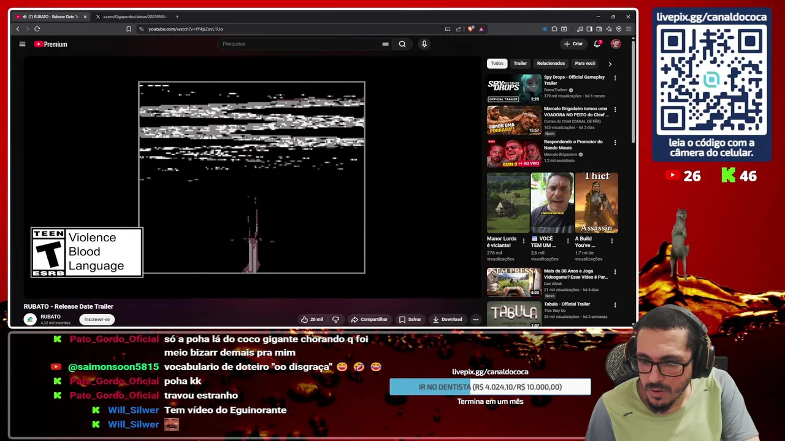Select the Todos filter chip
The height and width of the screenshot is (441, 785).
pos(497,63)
